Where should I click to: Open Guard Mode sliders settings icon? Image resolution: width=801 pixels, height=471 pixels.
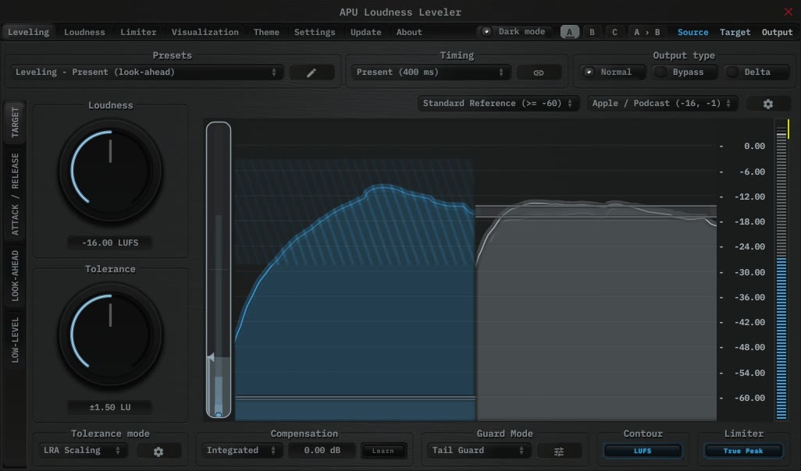point(559,451)
